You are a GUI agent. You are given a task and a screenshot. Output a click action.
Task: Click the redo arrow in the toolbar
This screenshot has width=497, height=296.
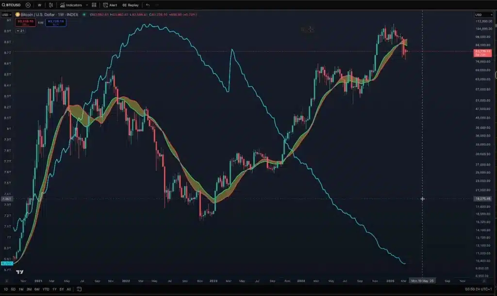point(157,5)
